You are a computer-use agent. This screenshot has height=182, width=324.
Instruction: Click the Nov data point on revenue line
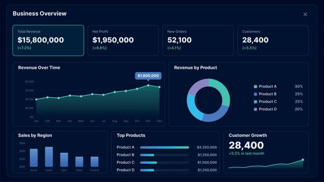(148, 85)
